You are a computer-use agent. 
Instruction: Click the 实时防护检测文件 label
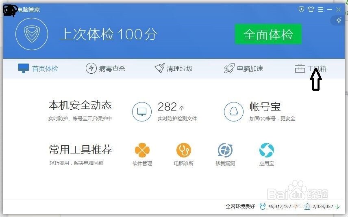(x=177, y=119)
